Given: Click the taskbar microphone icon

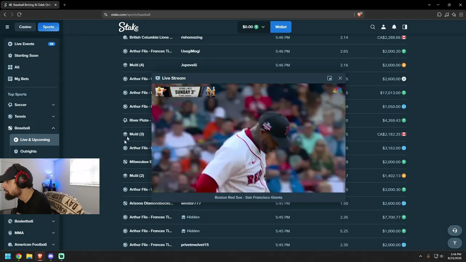Looking at the screenshot, I should pos(428,256).
